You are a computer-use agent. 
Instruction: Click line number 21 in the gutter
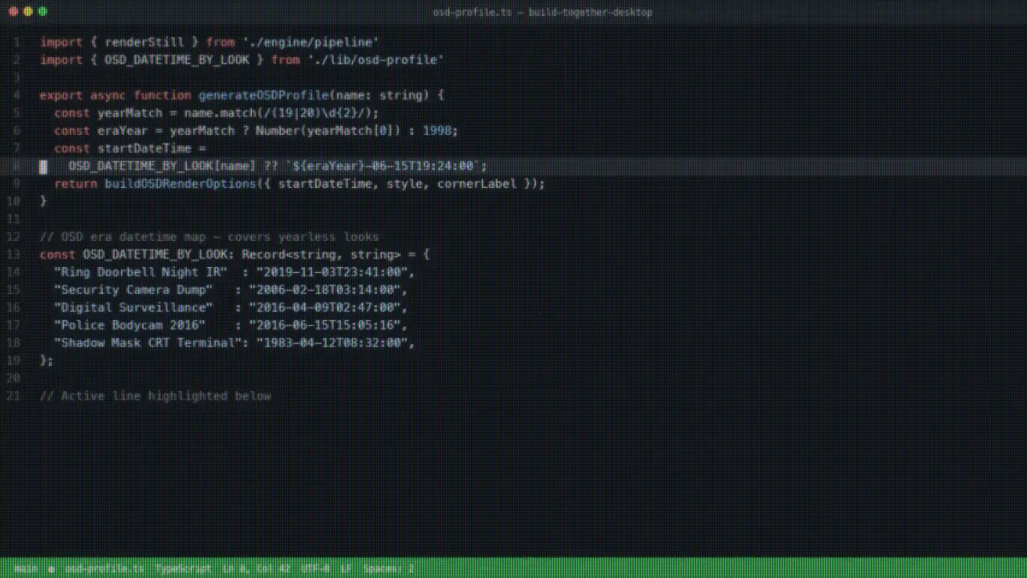click(x=13, y=395)
